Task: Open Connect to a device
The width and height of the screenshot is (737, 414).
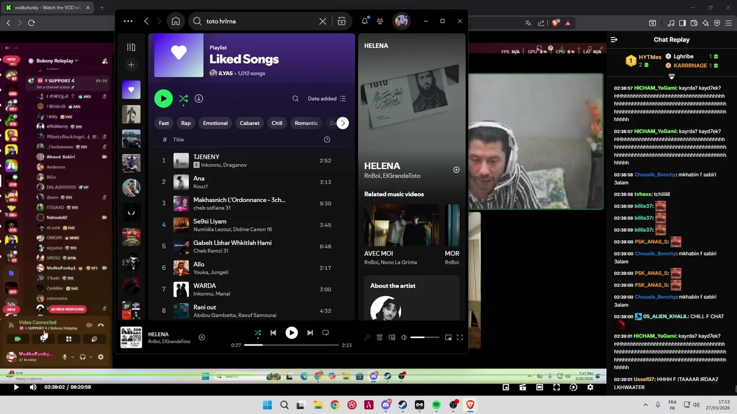Action: pos(392,338)
